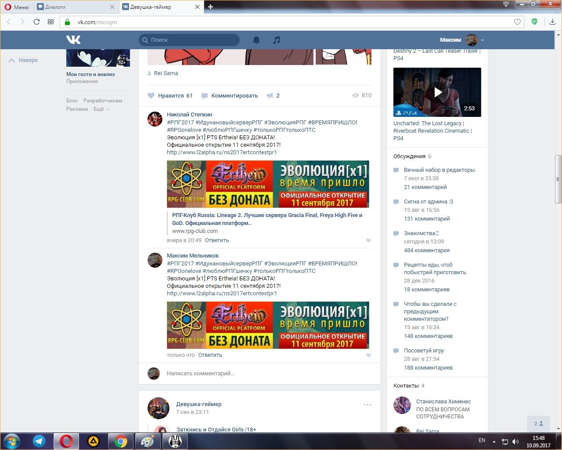Viewport: 562px width, 450px height.
Task: Click browser back arrow
Action: (9, 22)
